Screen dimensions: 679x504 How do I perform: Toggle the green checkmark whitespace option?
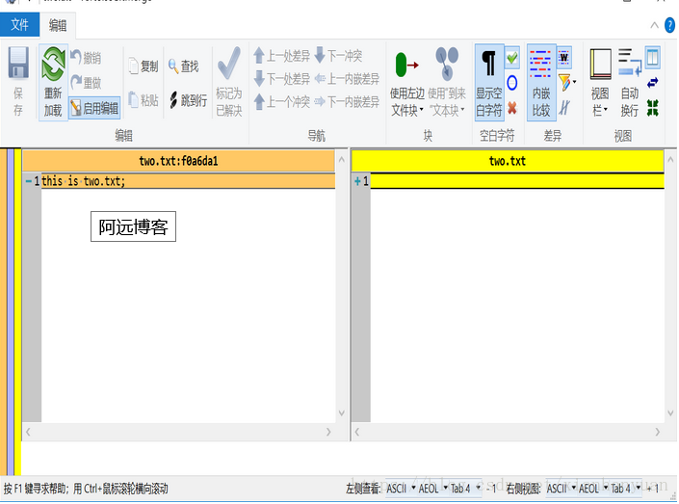(x=512, y=58)
